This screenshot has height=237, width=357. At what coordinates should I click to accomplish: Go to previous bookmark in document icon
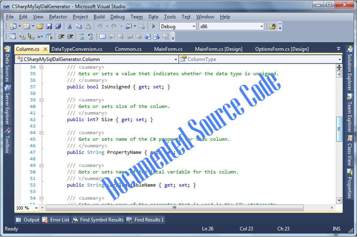[x=148, y=36]
